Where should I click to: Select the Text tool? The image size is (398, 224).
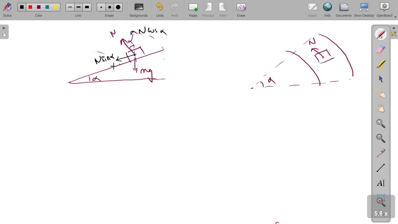(x=381, y=183)
